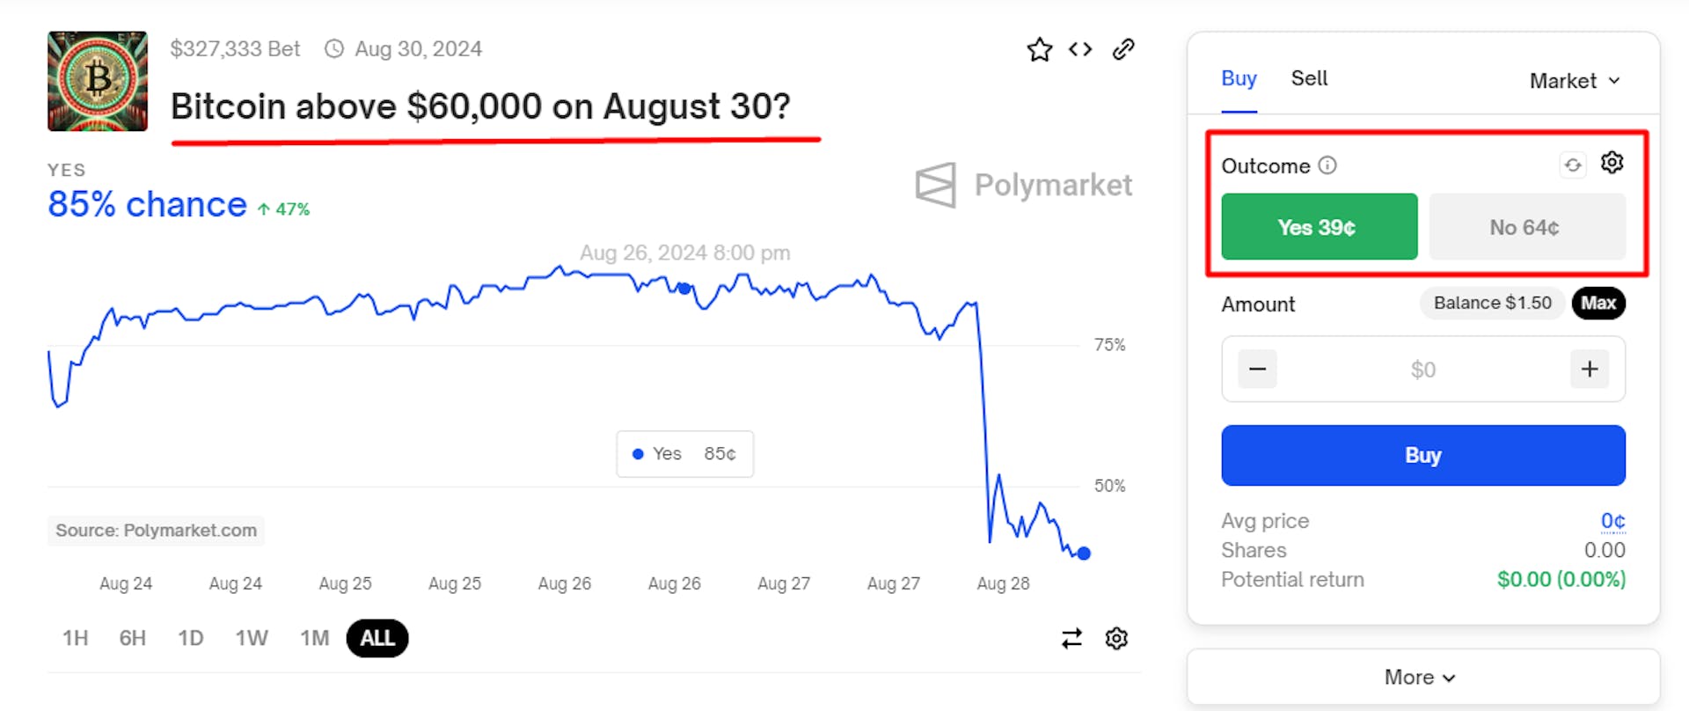The width and height of the screenshot is (1689, 711).
Task: Click the Outcome info icon
Action: 1328,165
